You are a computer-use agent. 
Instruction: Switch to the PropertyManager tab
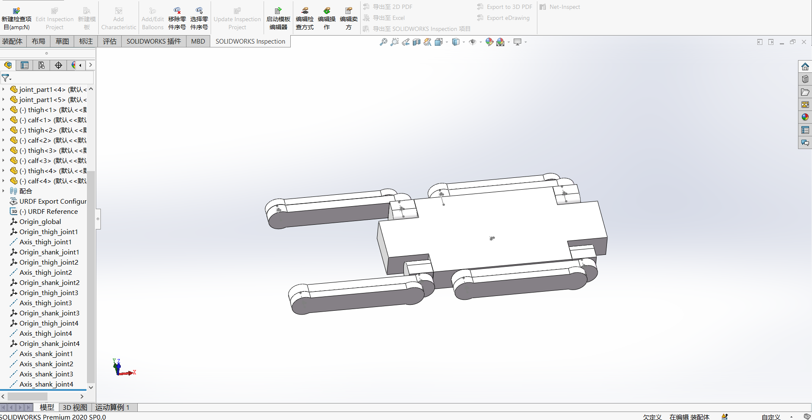(25, 65)
